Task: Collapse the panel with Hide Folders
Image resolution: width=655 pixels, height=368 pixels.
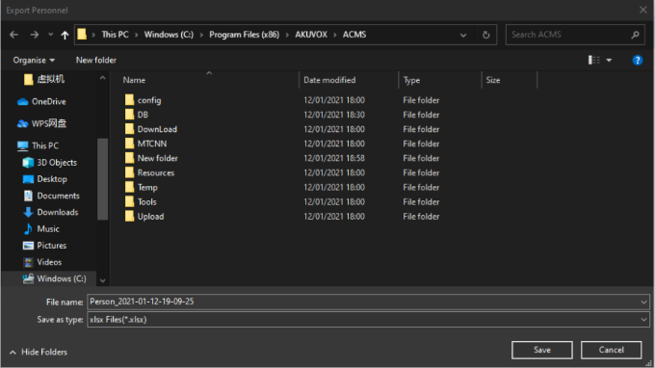Action: click(39, 353)
